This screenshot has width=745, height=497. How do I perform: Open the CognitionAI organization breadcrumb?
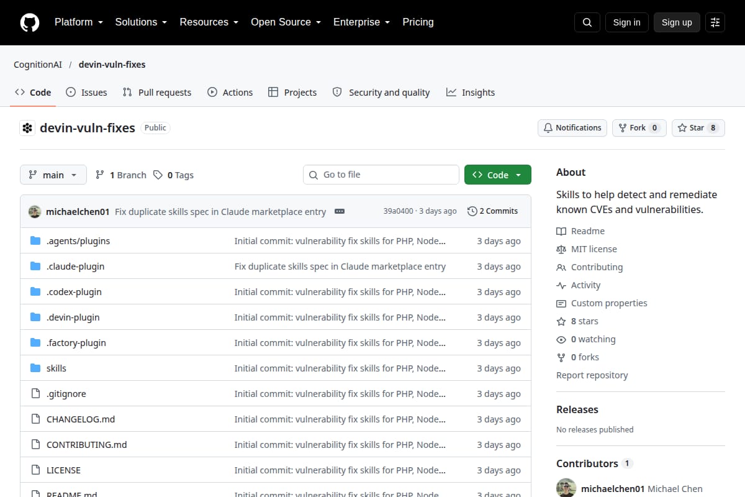(38, 65)
